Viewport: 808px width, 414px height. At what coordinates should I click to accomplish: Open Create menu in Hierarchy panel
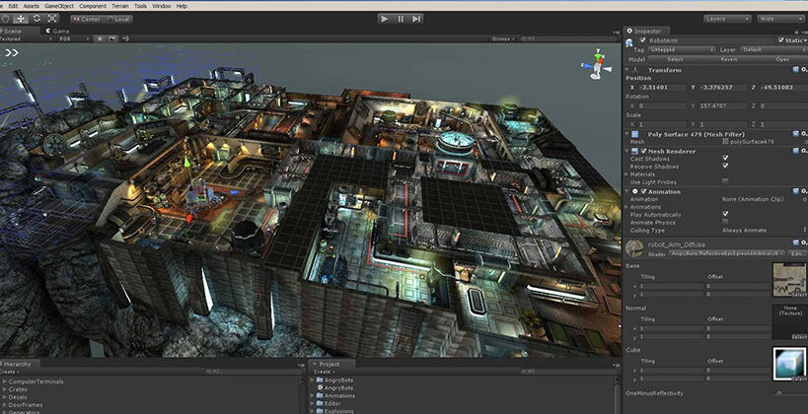[9, 372]
